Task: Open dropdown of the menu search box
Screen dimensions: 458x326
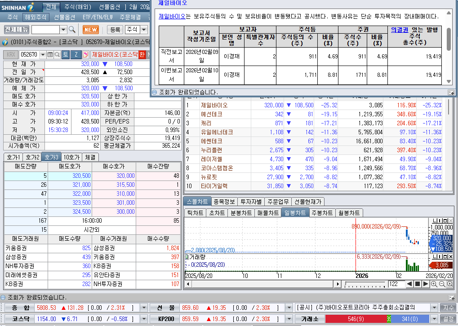Action: [63, 30]
